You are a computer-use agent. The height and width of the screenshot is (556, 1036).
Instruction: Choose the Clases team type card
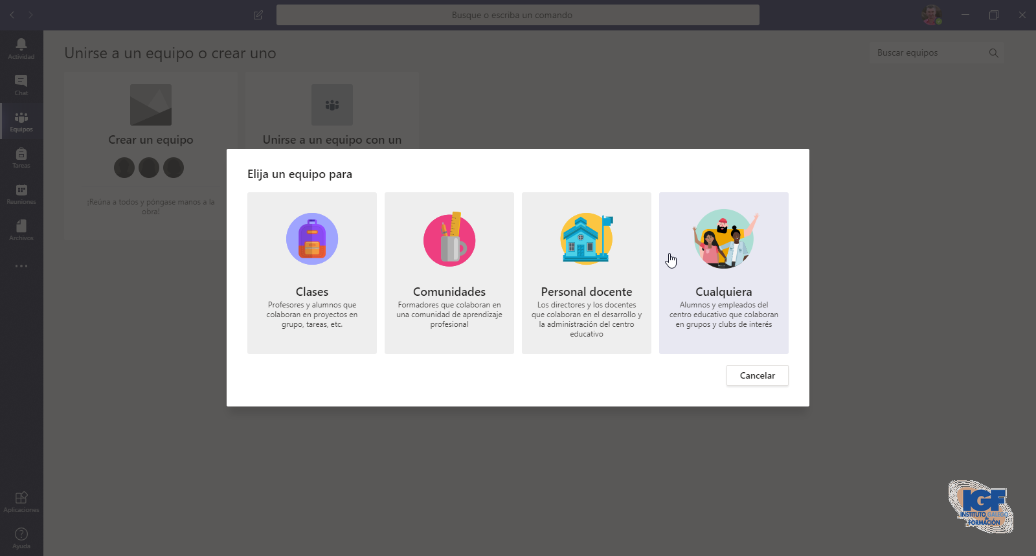pos(312,272)
